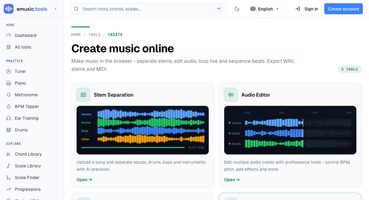
Task: Collapse the sidebar with the chevron
Action: coord(56,9)
